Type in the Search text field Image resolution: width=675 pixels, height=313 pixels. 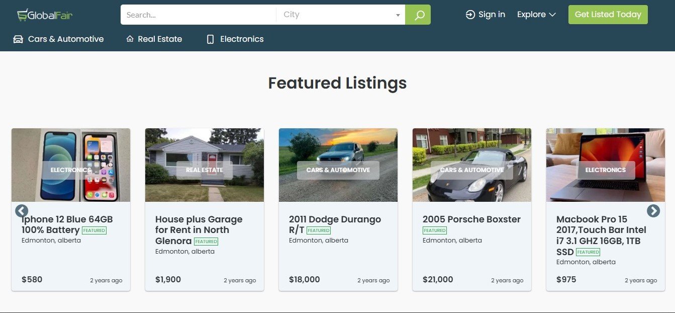click(199, 15)
